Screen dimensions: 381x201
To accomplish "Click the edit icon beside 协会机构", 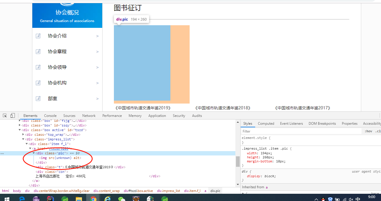I will (x=38, y=83).
